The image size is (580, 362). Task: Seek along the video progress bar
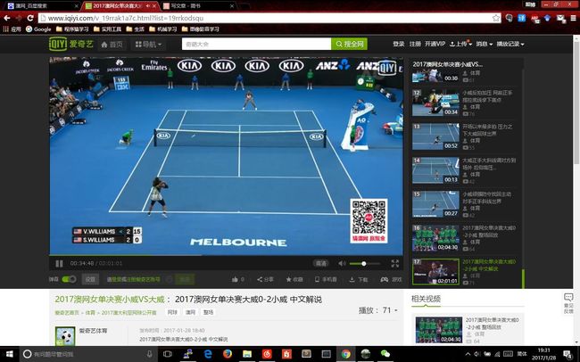coord(226,255)
